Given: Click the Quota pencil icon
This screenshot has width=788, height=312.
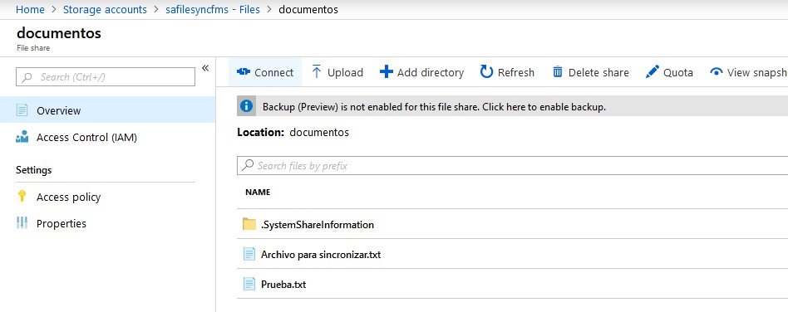Looking at the screenshot, I should point(653,72).
